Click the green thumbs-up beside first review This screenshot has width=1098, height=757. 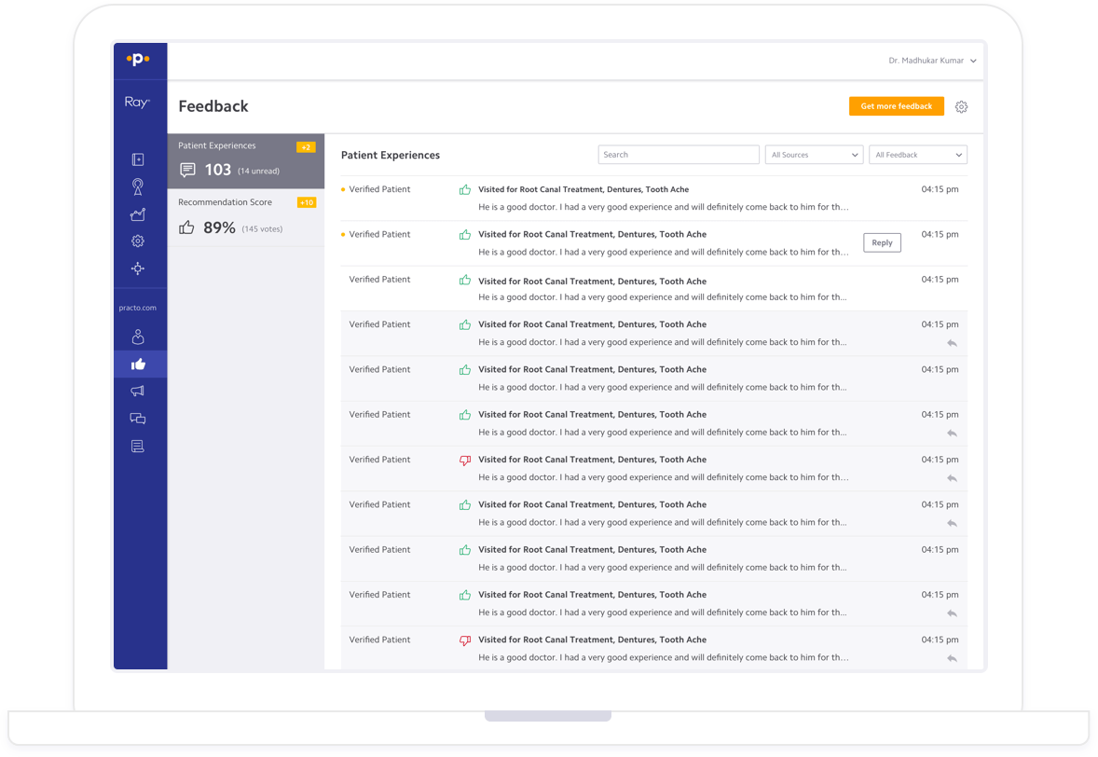pos(464,189)
